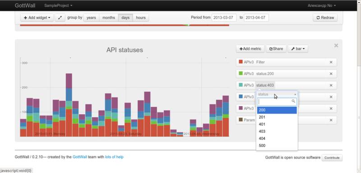Click the period end date field
This screenshot has width=361, height=173.
[256, 18]
